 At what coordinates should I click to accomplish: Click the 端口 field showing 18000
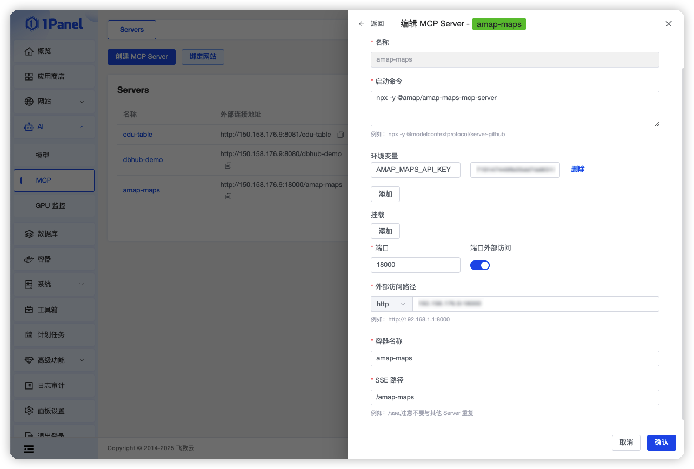point(415,265)
